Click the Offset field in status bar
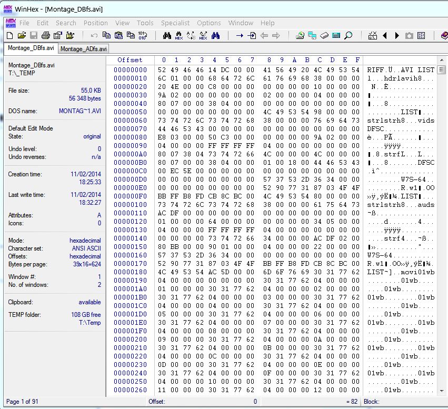This screenshot has width=448, height=409. click(x=203, y=402)
